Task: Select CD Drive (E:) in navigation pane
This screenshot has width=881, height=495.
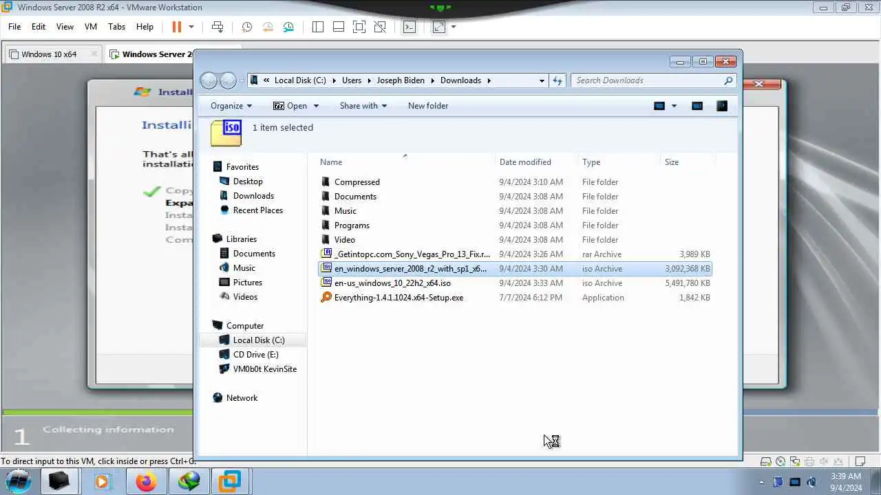Action: [x=255, y=355]
